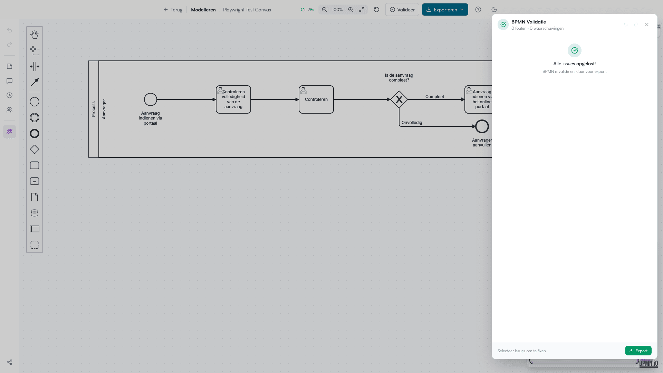This screenshot has width=663, height=373.
Task: Toggle dark mode moon icon
Action: pyautogui.click(x=494, y=10)
